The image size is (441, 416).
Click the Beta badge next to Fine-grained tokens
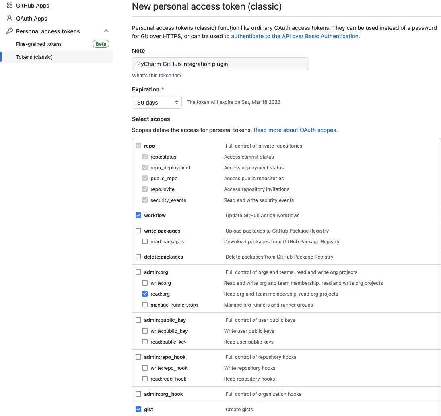[x=101, y=44]
